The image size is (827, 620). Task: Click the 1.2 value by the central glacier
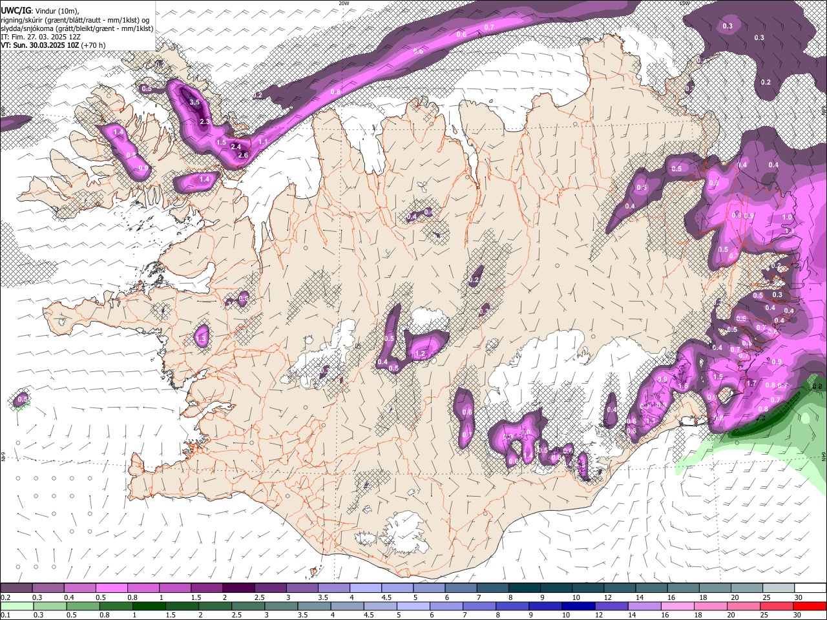(420, 353)
